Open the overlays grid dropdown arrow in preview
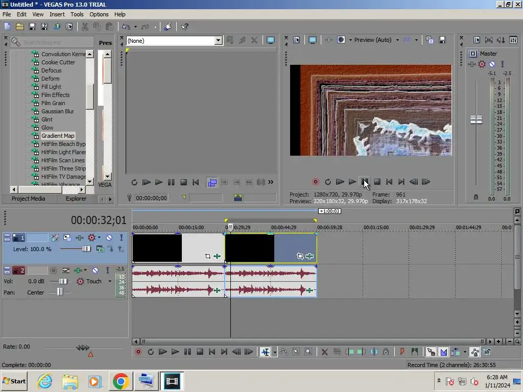Screen dimensions: 523x392 click(416, 40)
